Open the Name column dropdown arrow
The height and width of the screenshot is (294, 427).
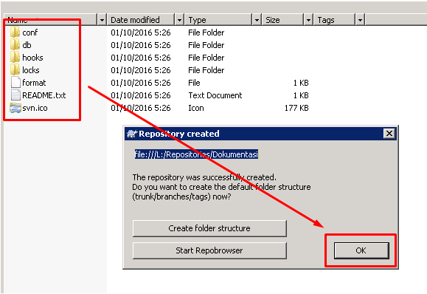click(x=102, y=20)
